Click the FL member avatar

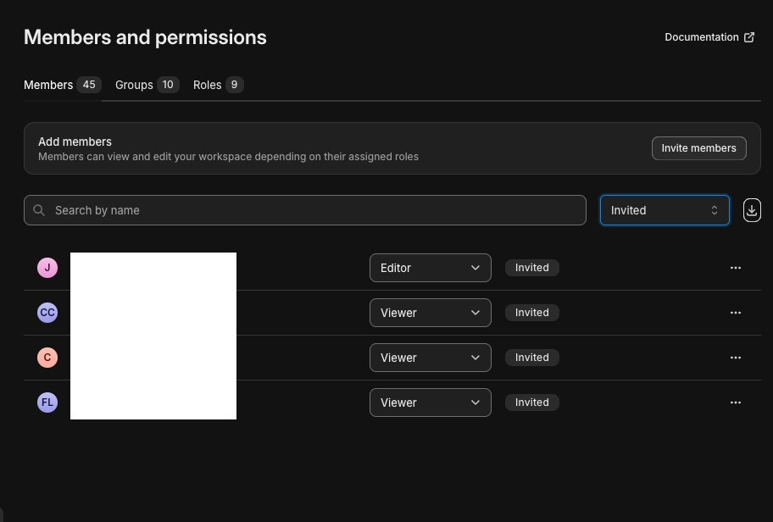click(x=47, y=403)
